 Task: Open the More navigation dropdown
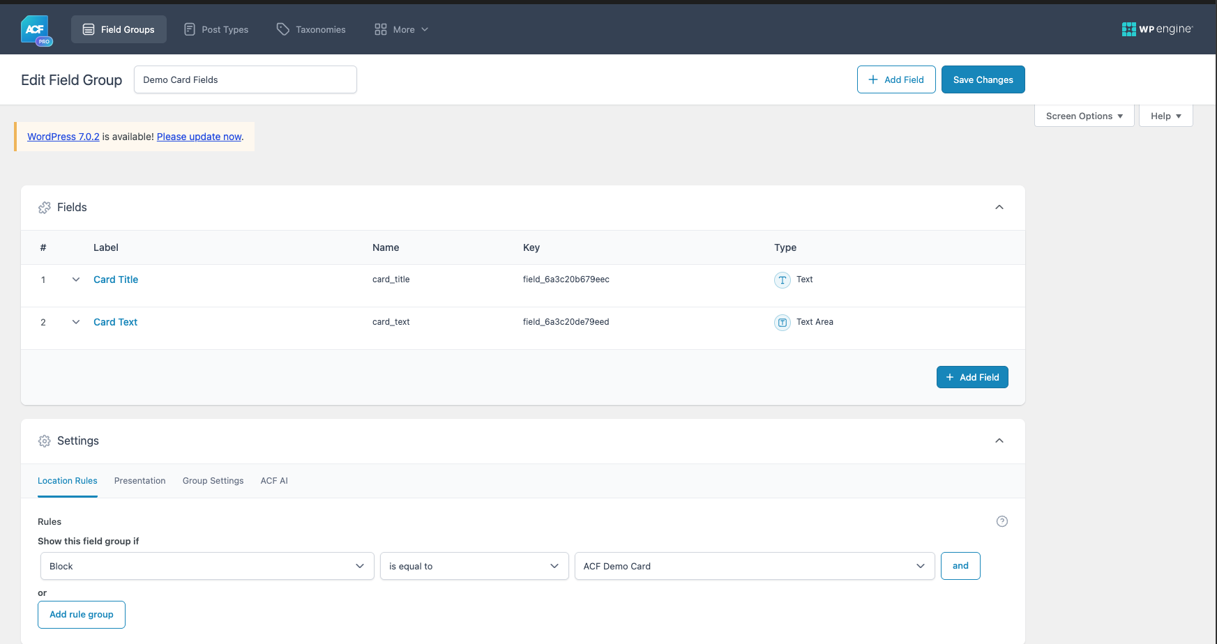(x=401, y=29)
